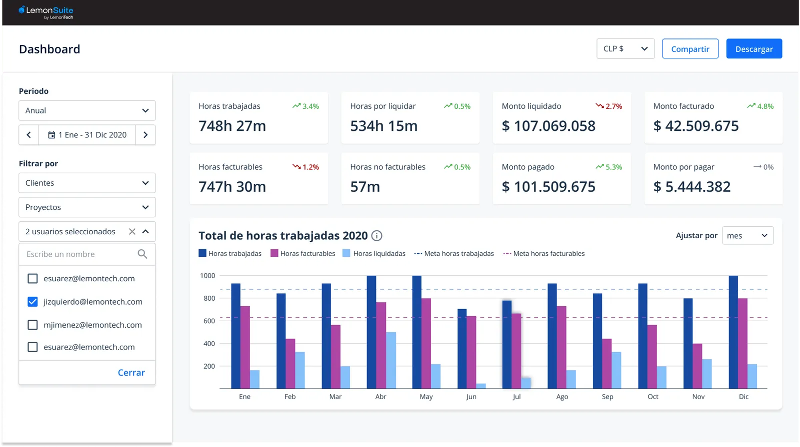The width and height of the screenshot is (800, 447).
Task: Open the Proyectos filter dropdown
Action: [x=87, y=207]
